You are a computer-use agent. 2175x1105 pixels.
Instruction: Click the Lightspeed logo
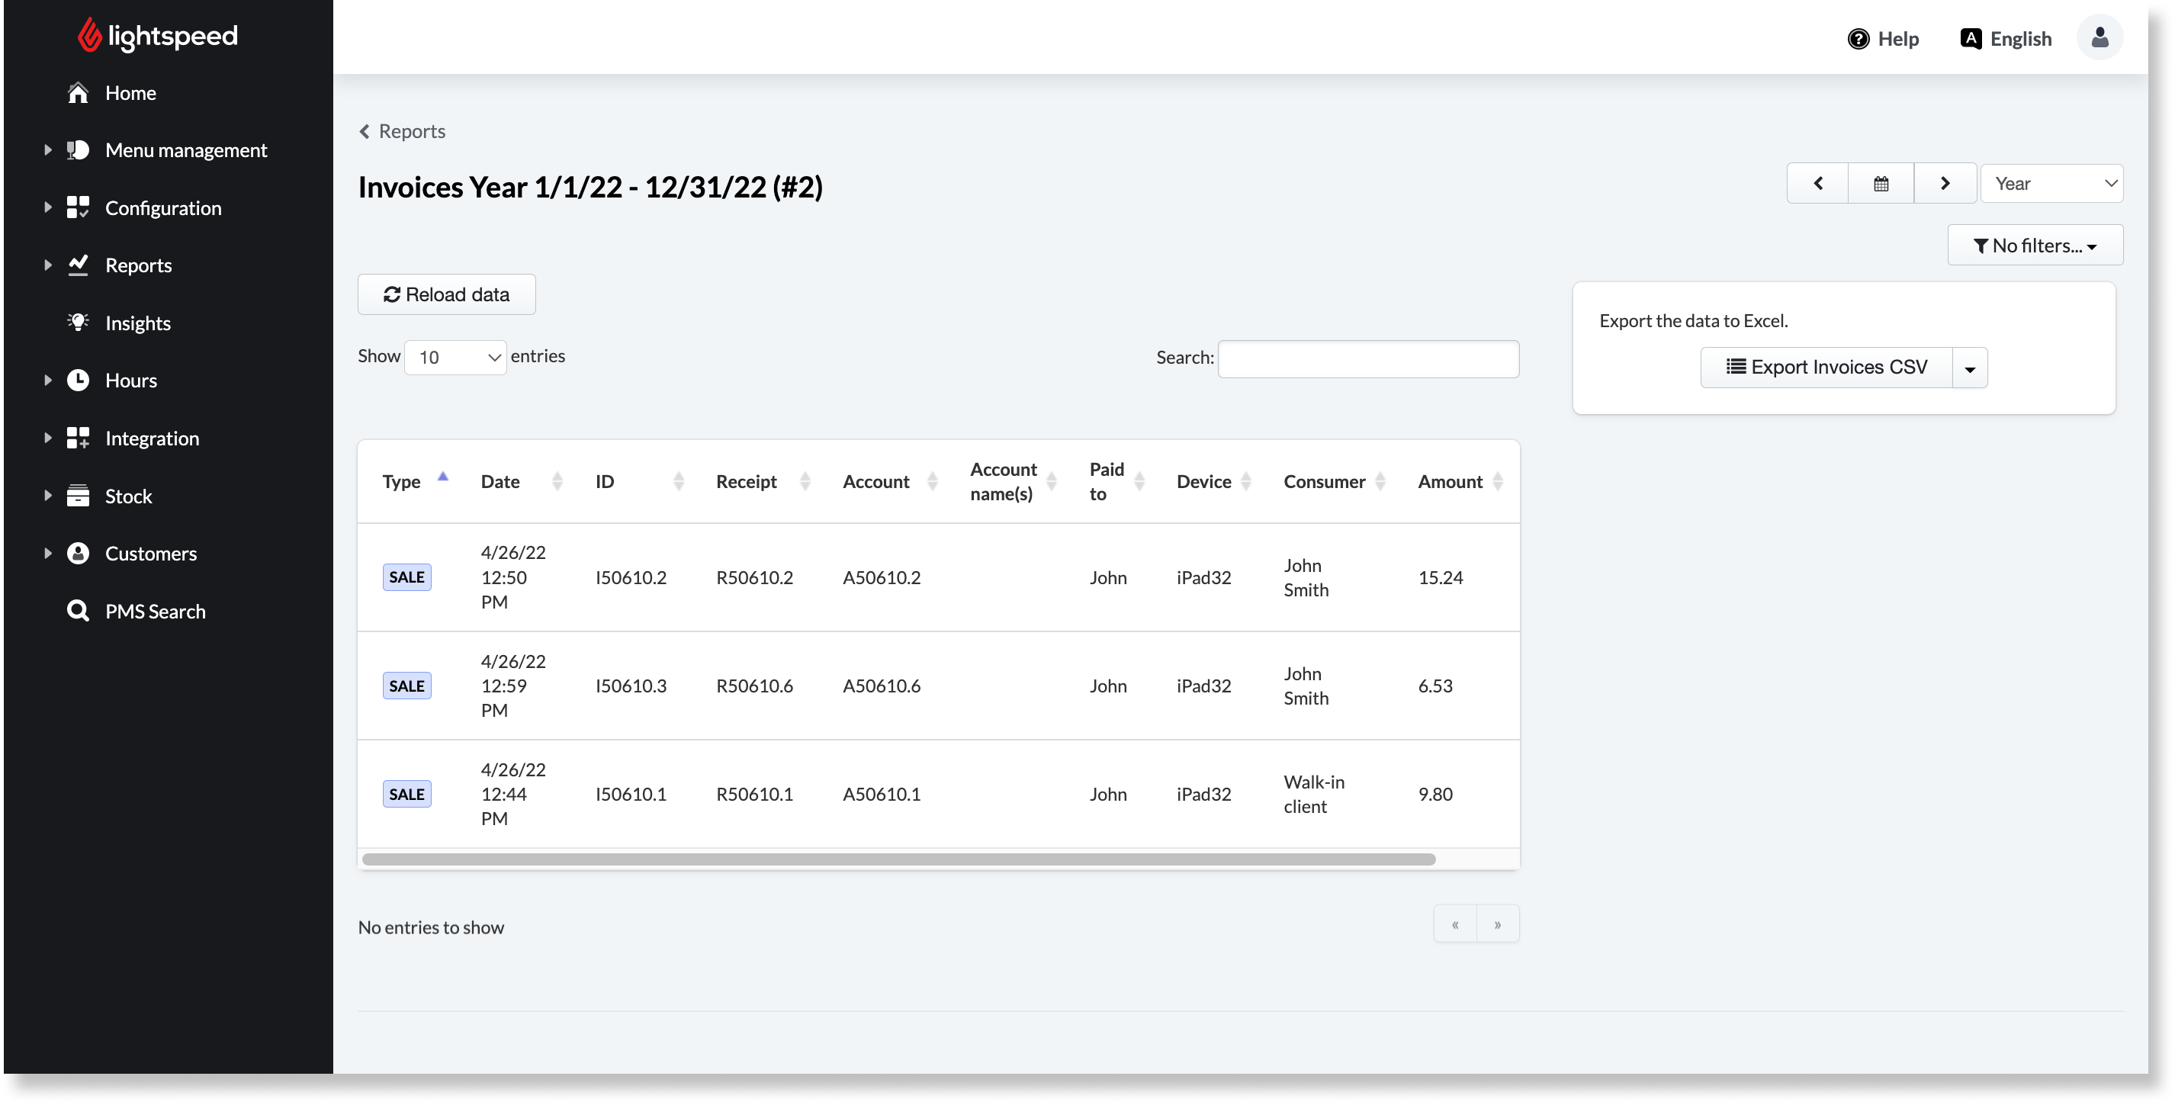(157, 35)
